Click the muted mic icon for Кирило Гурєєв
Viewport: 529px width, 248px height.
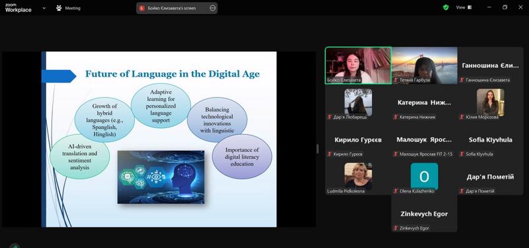(329, 154)
